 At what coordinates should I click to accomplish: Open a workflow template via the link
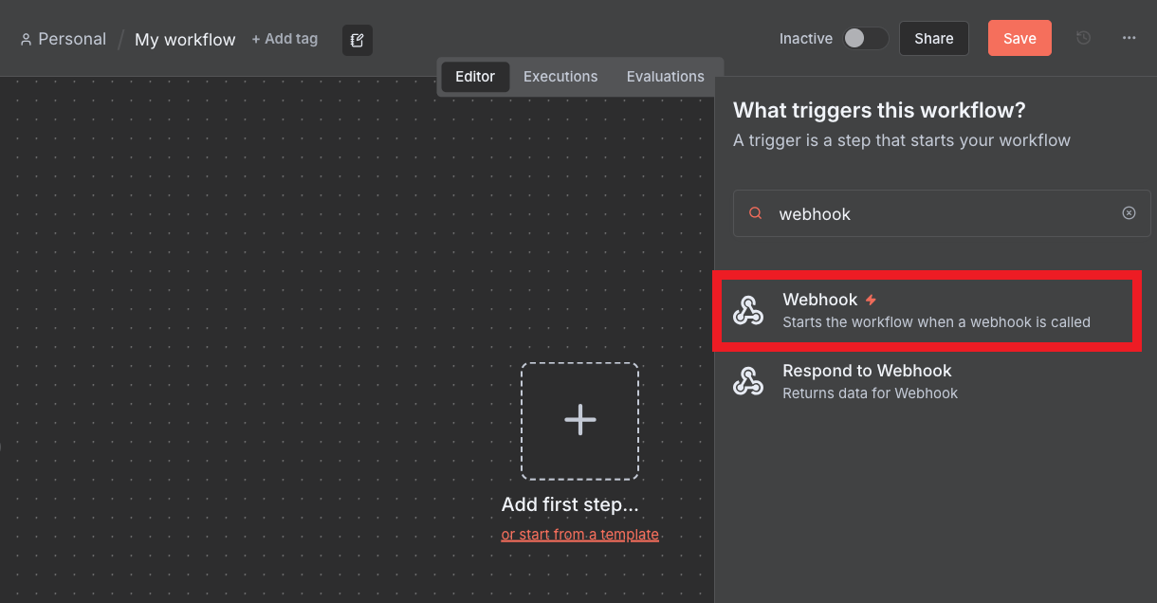tap(579, 534)
